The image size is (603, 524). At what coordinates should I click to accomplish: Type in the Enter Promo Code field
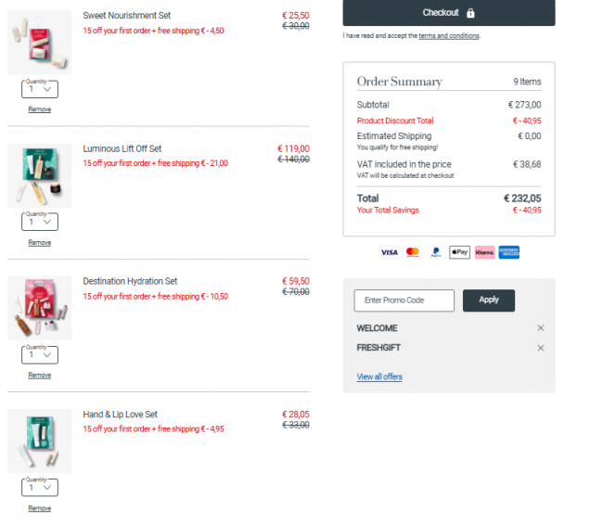(x=404, y=300)
